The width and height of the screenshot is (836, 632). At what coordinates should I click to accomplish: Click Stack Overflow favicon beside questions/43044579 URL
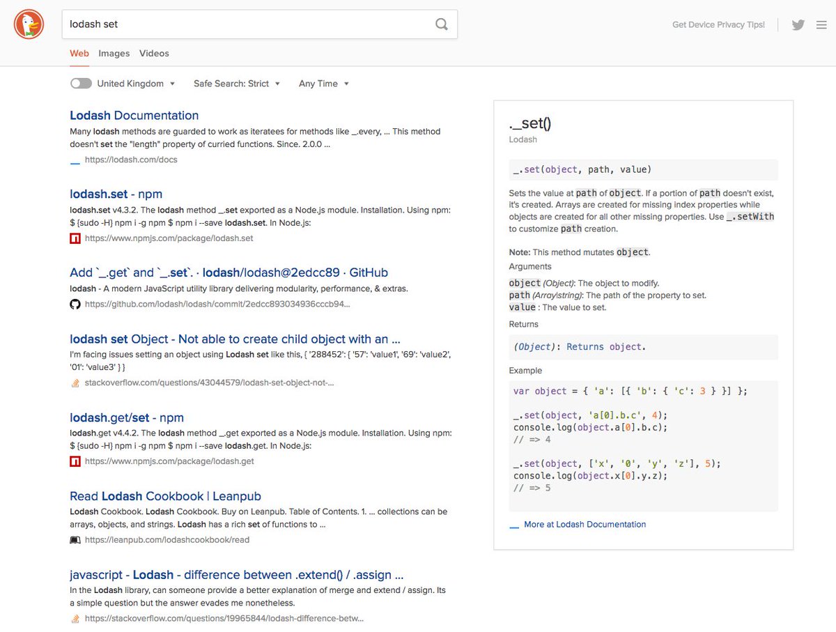coord(75,383)
